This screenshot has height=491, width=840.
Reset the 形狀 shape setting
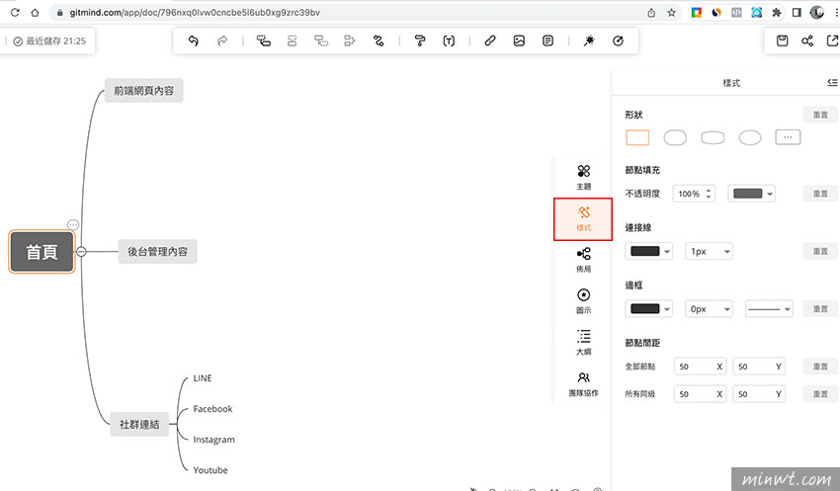[820, 115]
